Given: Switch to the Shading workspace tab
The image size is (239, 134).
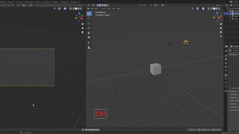Looking at the screenshot, I should [38, 2].
